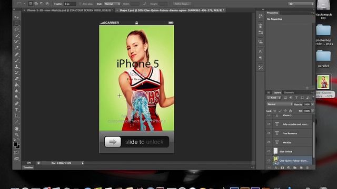
Task: Open the 3D workspace switcher dropdown
Action: 301,4
